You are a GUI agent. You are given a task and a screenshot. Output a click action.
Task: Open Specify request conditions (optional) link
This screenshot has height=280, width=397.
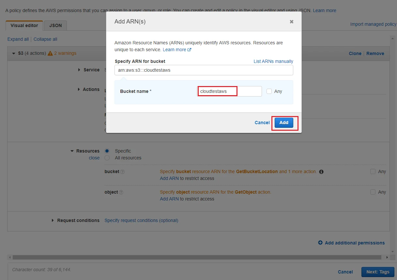141,220
